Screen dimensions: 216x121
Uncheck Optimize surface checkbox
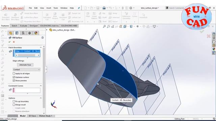tap(14, 77)
